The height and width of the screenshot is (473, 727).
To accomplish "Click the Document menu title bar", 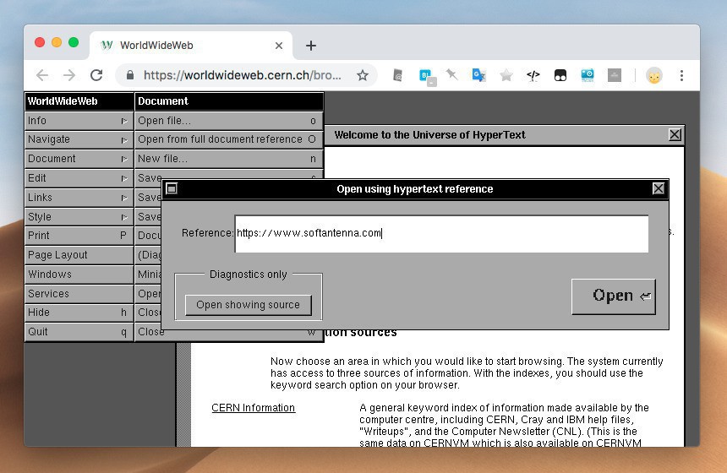I will click(x=229, y=101).
